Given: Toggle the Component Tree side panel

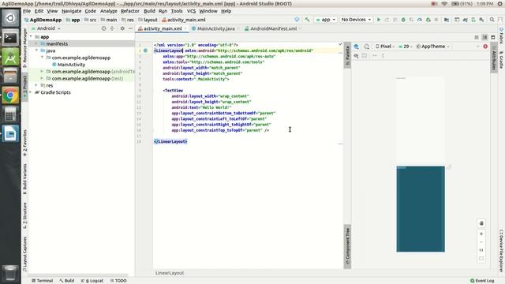Looking at the screenshot, I should click(x=347, y=246).
